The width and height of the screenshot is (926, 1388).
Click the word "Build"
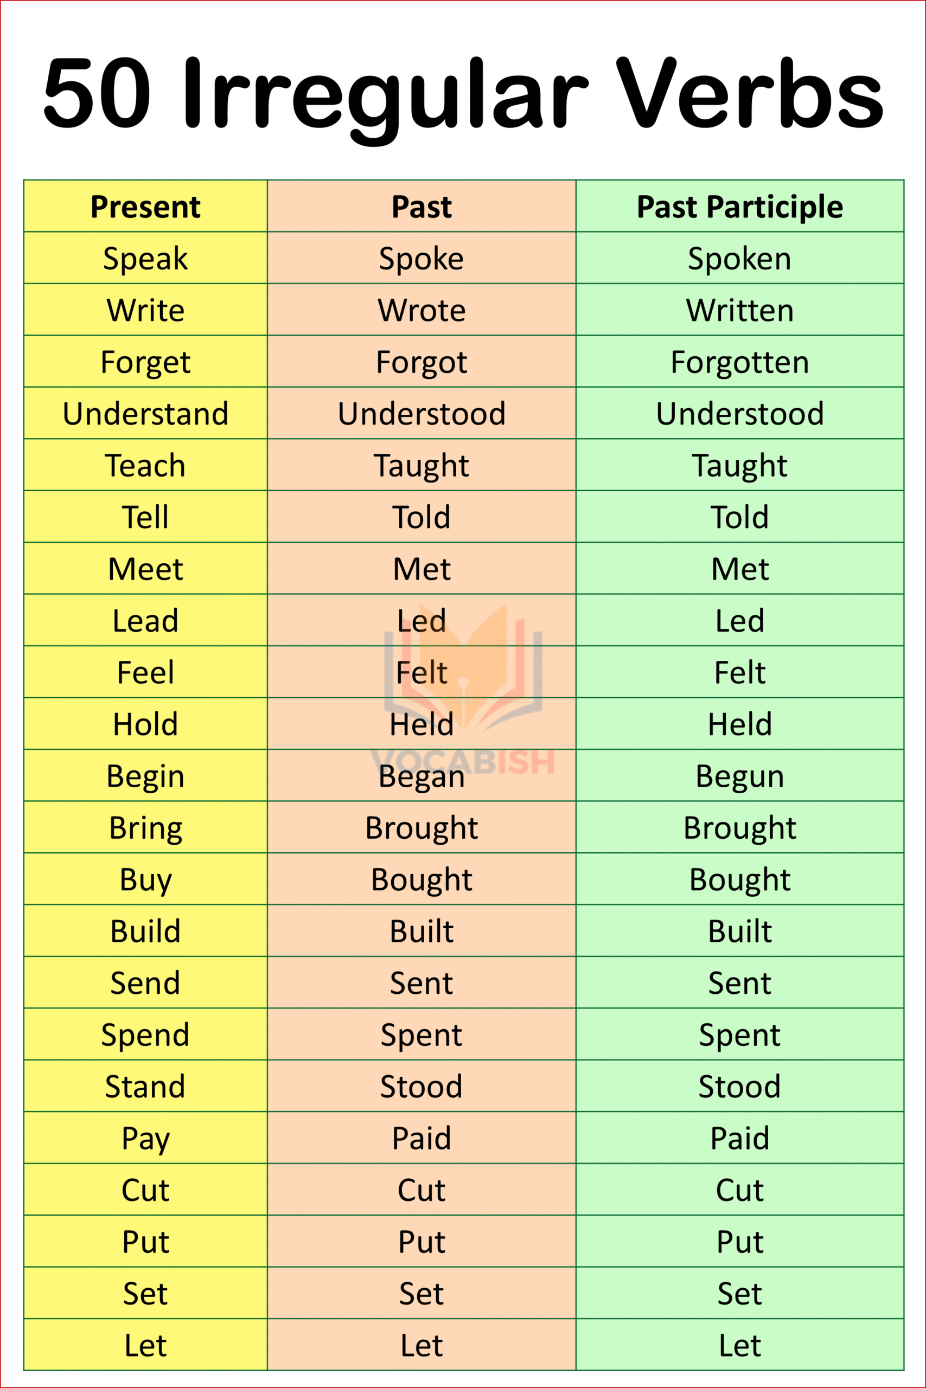point(145,931)
